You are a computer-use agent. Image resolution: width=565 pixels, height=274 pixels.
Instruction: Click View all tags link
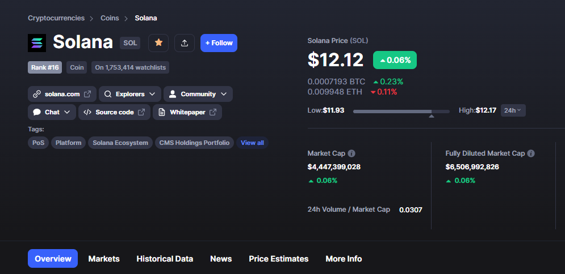point(252,143)
